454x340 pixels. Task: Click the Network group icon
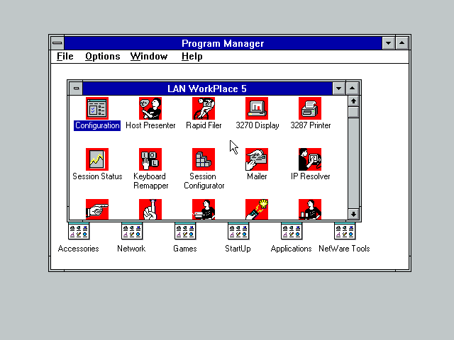click(132, 231)
